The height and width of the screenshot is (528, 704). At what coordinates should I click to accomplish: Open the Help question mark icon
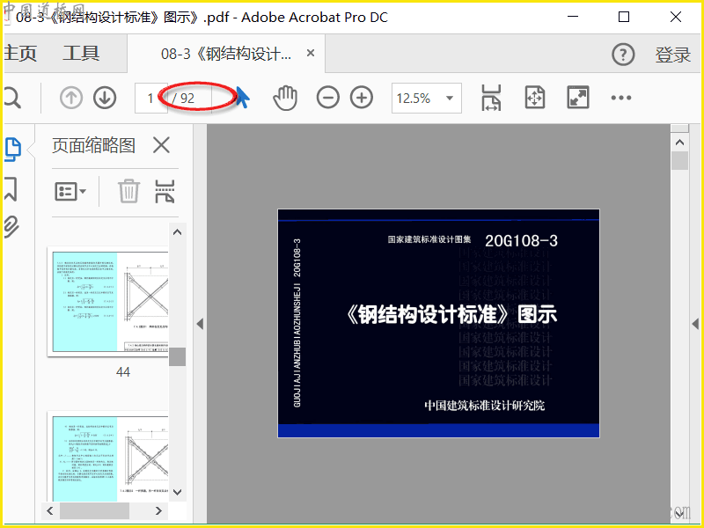pos(623,55)
